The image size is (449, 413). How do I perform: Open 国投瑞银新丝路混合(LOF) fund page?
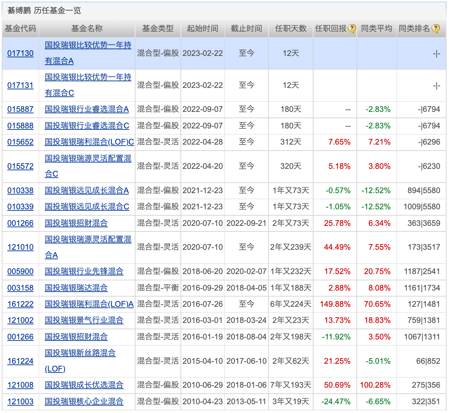click(x=80, y=361)
